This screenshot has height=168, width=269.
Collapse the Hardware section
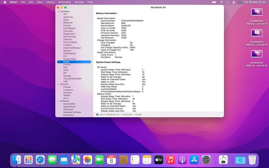(59, 11)
